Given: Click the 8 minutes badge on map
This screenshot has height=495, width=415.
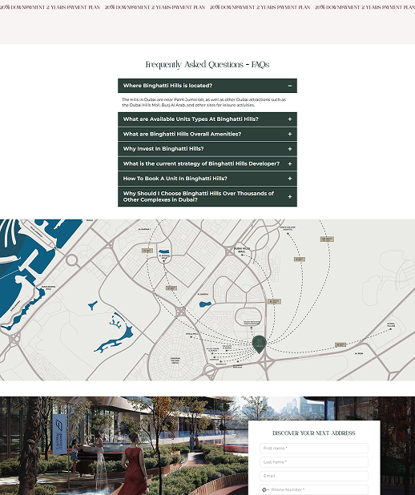Looking at the screenshot, I should 275,301.
